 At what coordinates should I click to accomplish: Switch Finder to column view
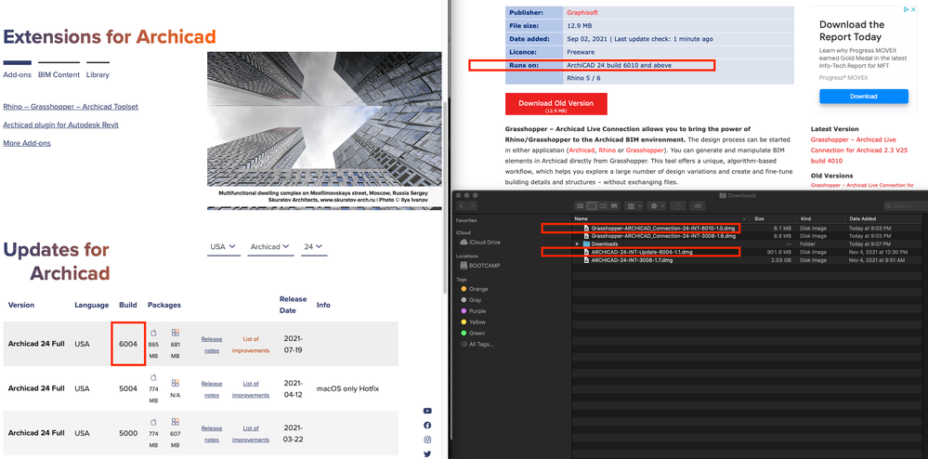coord(603,206)
